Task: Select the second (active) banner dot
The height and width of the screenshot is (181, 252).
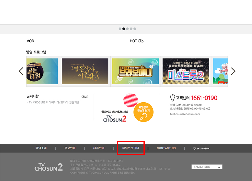Action: coord(124,29)
